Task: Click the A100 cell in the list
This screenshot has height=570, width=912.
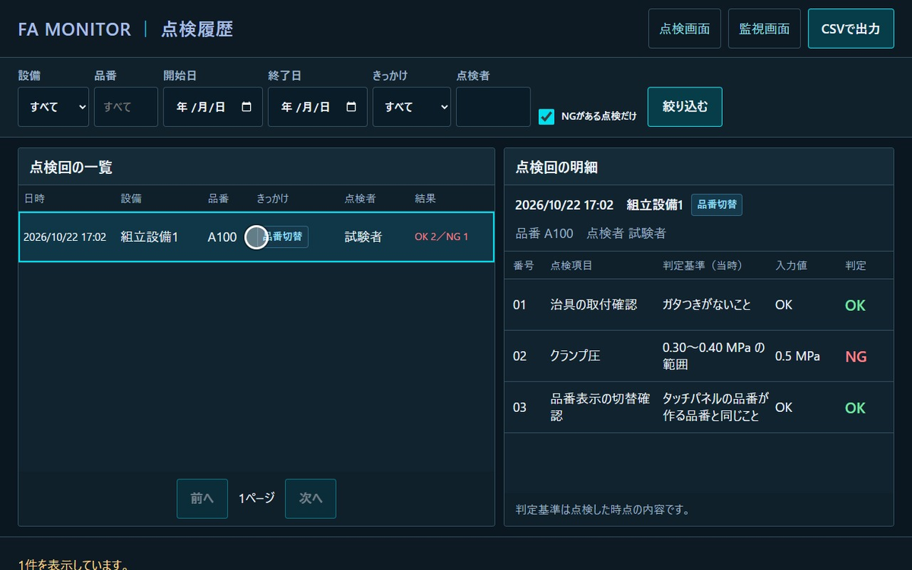Action: pos(222,237)
